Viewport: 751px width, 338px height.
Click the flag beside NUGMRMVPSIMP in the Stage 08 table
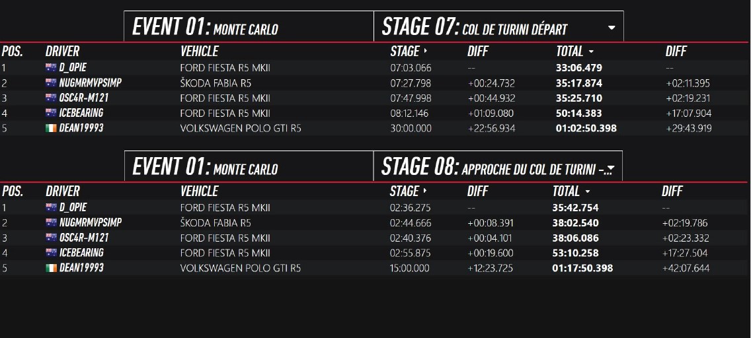pos(51,222)
